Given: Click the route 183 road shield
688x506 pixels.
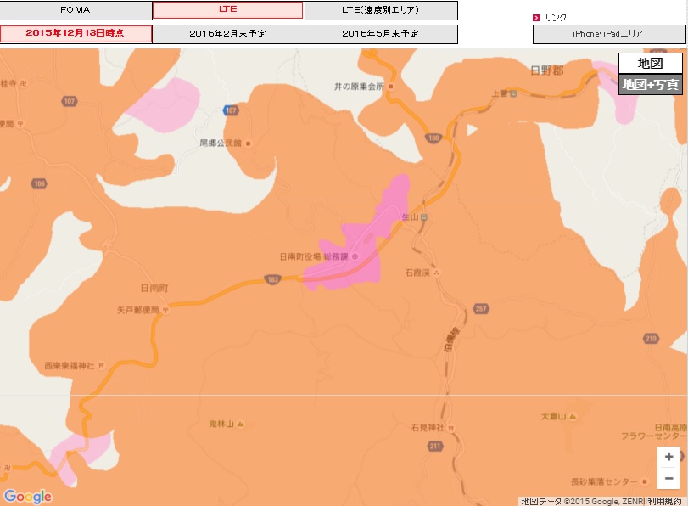Looking at the screenshot, I should tap(272, 278).
